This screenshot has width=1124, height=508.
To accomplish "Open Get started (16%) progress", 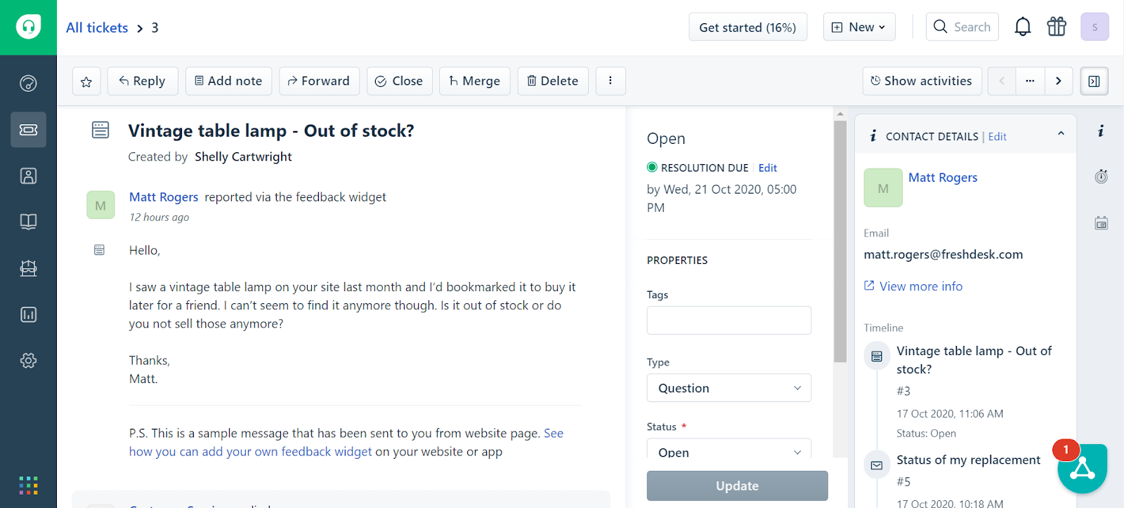I will point(747,27).
